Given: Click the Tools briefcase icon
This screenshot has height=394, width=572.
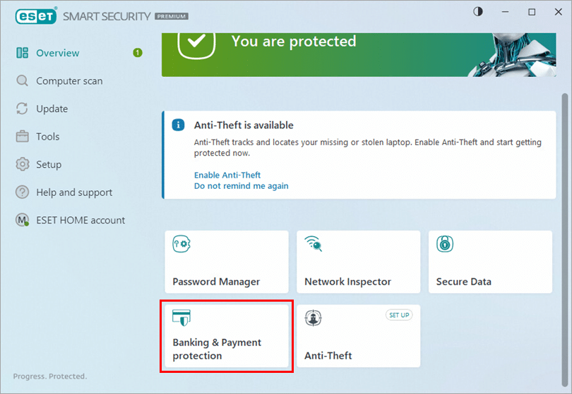Looking at the screenshot, I should [x=23, y=136].
